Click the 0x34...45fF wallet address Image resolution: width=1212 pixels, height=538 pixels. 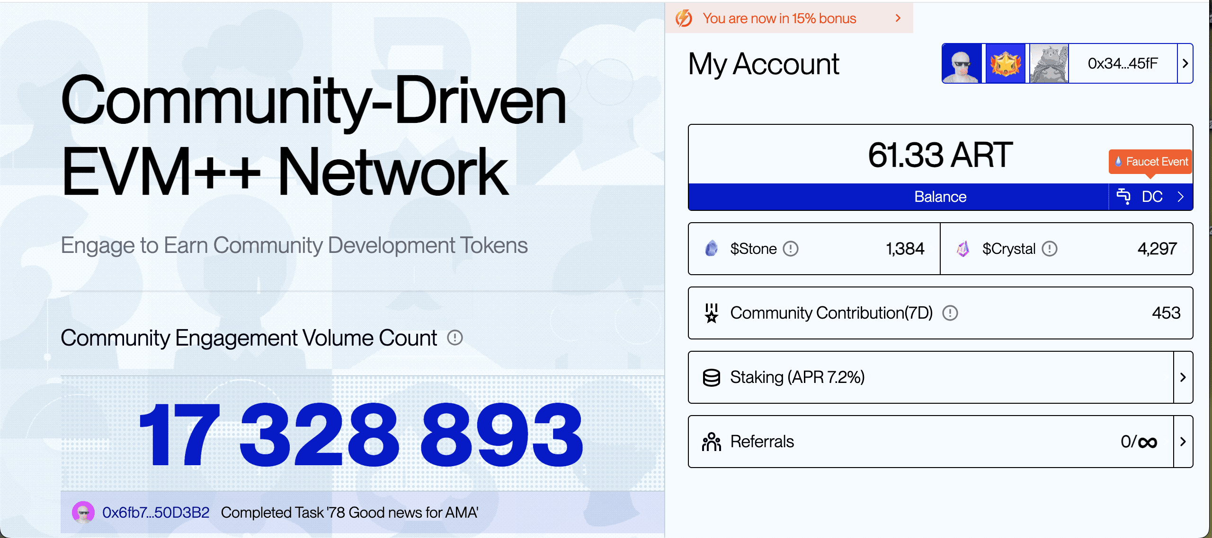tap(1123, 63)
